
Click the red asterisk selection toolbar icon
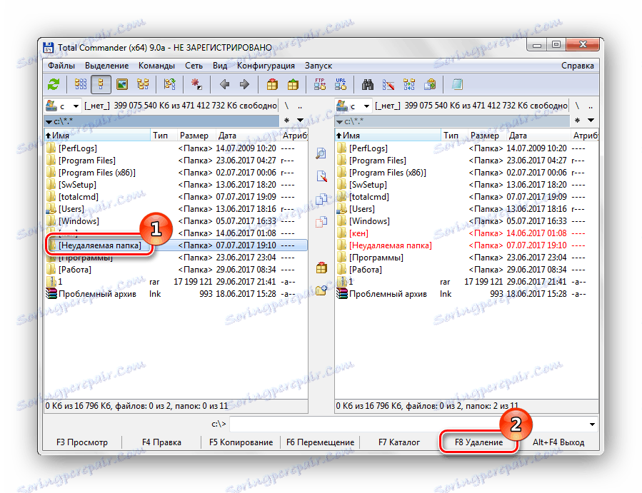(x=196, y=84)
